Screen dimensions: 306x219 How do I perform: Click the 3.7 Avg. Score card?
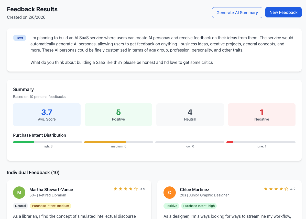point(47,115)
